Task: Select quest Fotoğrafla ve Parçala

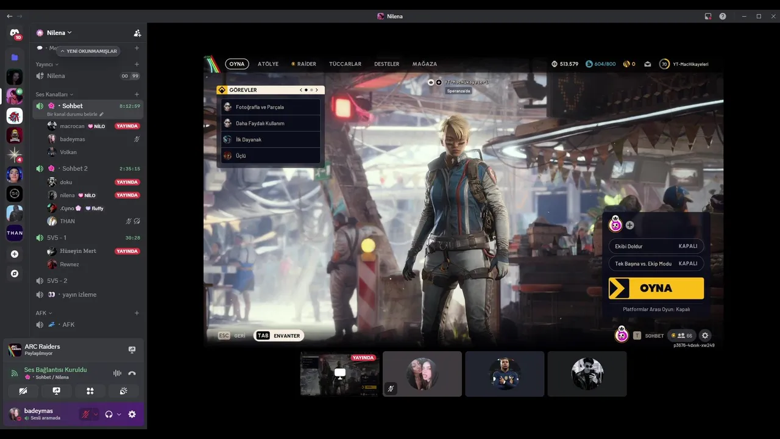Action: point(271,107)
